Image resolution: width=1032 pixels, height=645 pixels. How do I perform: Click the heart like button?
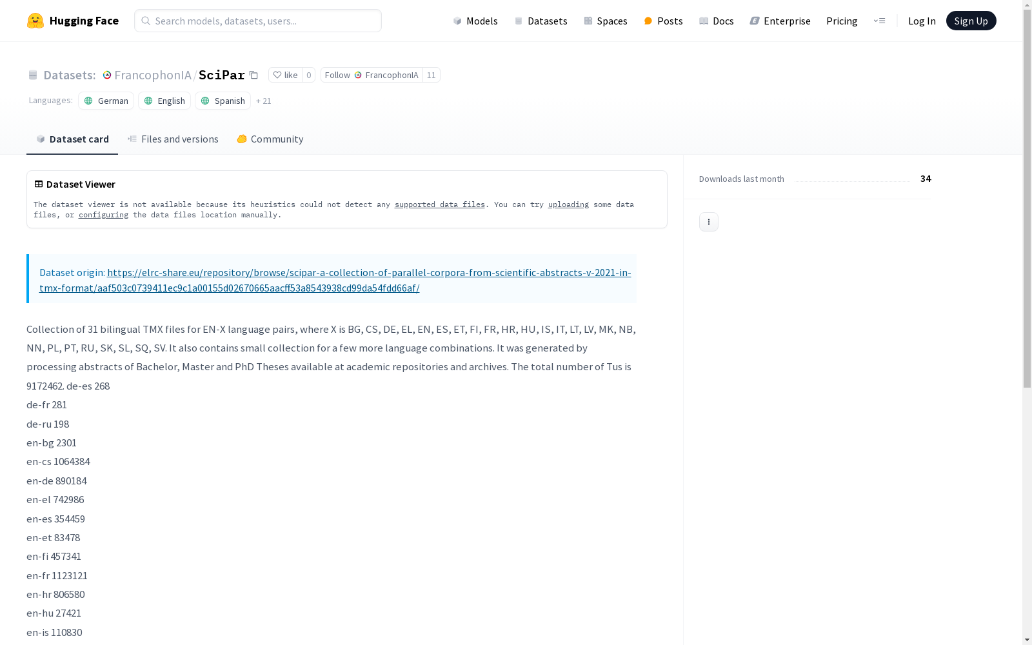(285, 75)
